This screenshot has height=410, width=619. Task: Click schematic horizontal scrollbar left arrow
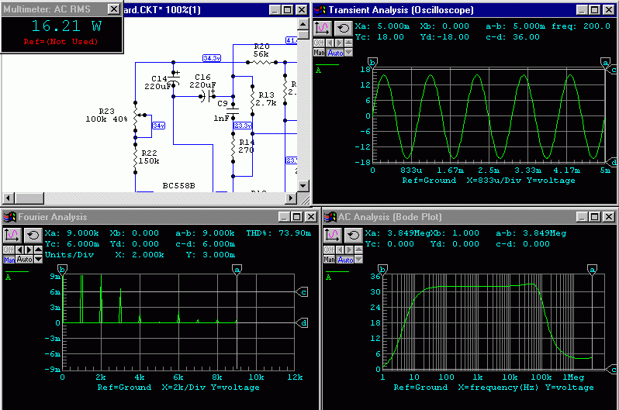point(9,198)
